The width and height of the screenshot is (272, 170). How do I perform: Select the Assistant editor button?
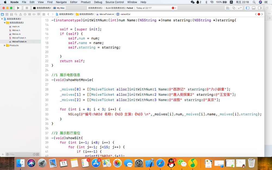(x=234, y=8)
